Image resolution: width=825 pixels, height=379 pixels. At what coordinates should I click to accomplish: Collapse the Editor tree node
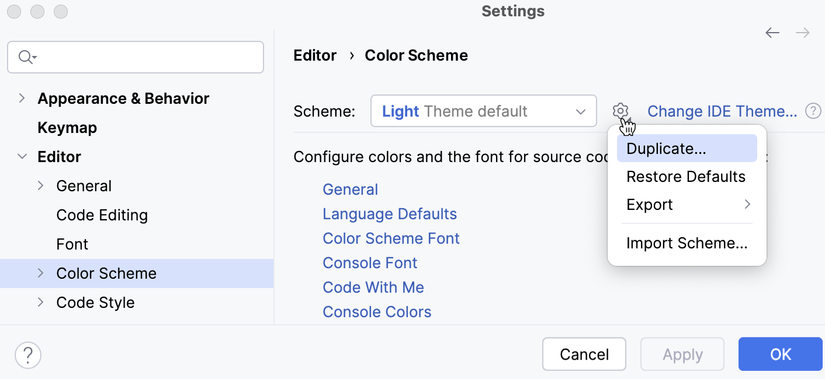point(22,156)
